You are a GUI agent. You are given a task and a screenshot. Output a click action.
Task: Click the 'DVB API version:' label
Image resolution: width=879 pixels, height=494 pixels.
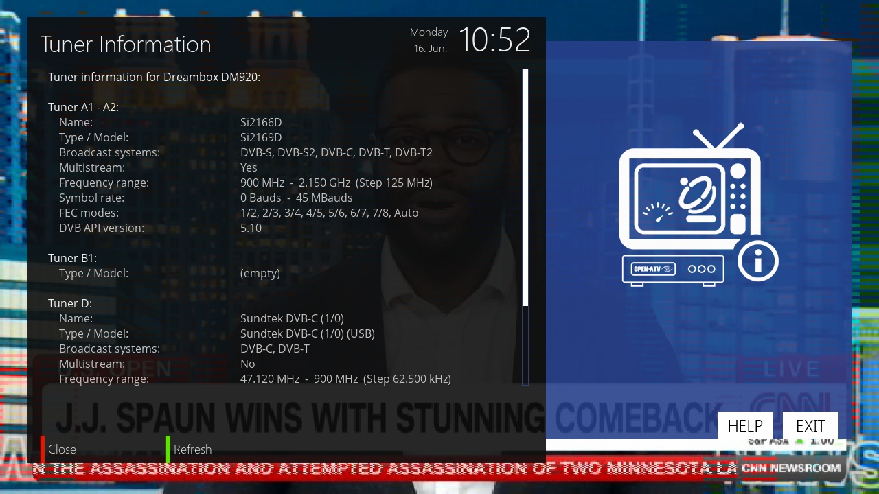pos(102,228)
